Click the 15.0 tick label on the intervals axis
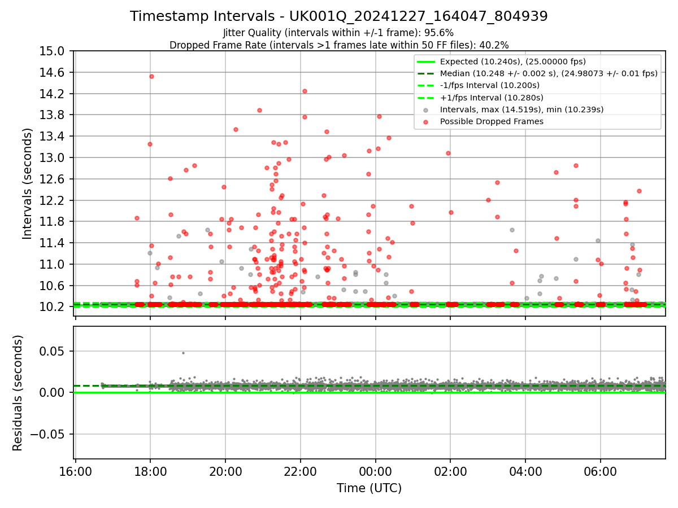Screen dimensions: 678x508 click(53, 51)
